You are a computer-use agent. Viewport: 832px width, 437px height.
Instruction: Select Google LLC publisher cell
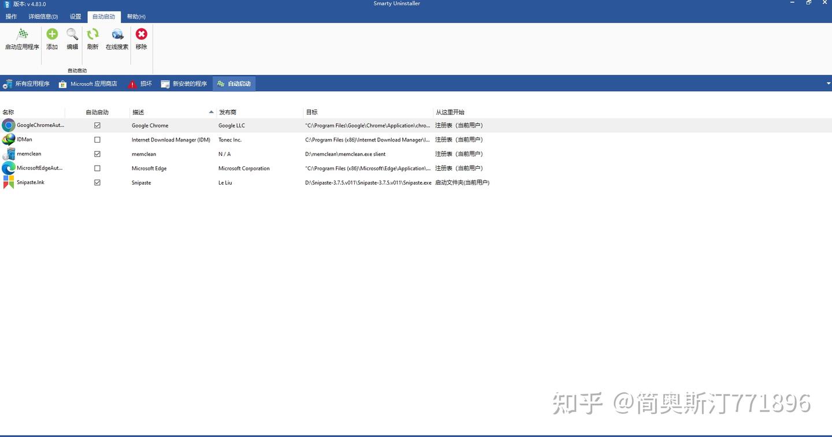click(232, 125)
